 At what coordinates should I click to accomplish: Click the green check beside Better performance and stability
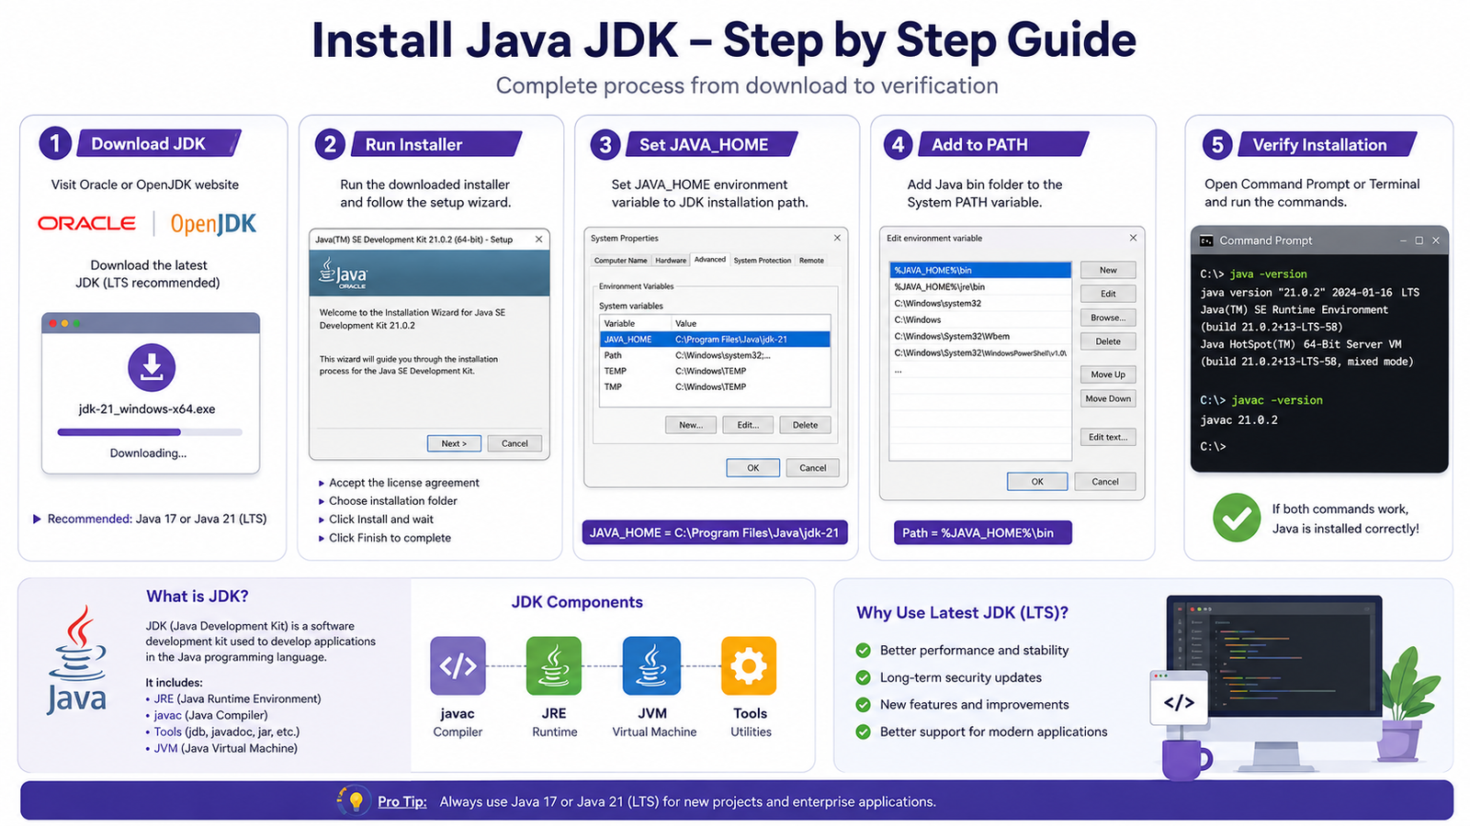coord(863,650)
